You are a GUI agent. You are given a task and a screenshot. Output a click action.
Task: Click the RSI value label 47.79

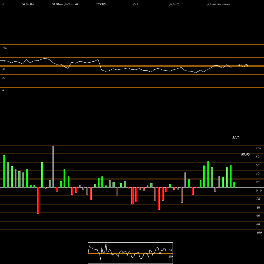pyautogui.click(x=243, y=65)
